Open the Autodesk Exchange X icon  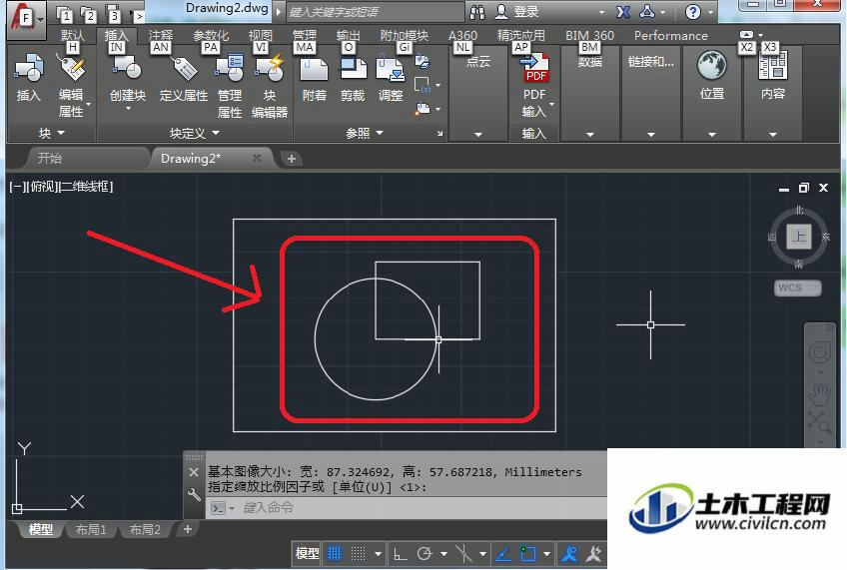[623, 11]
